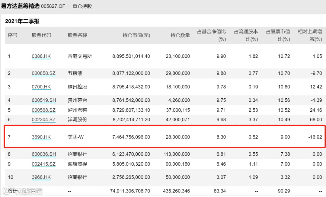Click the 2021年二季报 heading
This screenshot has width=326, height=197.
[x=22, y=21]
